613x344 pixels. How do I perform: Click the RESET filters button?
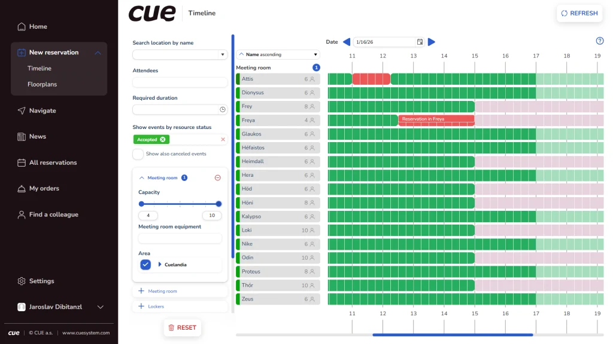[182, 327]
